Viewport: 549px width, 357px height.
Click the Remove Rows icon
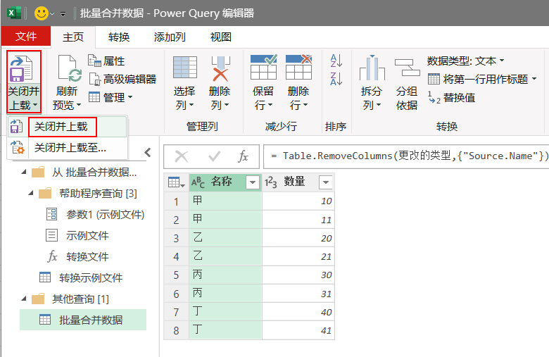298,68
